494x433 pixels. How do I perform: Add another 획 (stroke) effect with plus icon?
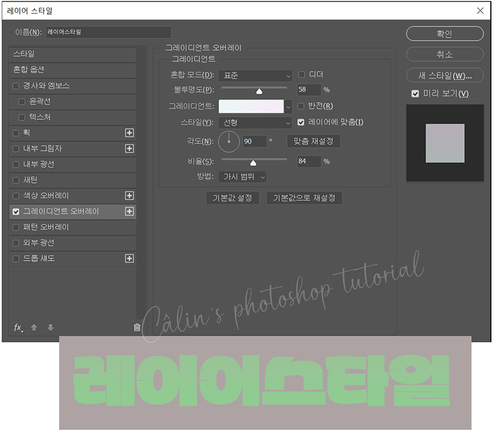tap(129, 133)
